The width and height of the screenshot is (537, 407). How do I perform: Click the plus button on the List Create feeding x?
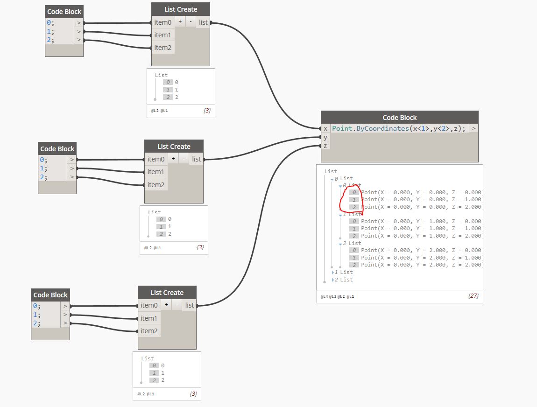[180, 22]
